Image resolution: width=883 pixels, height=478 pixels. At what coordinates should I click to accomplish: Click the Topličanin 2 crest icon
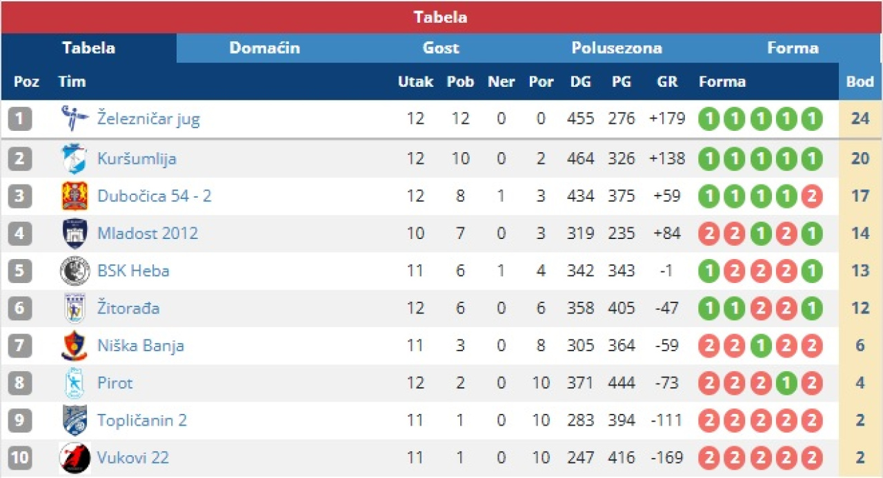point(75,420)
